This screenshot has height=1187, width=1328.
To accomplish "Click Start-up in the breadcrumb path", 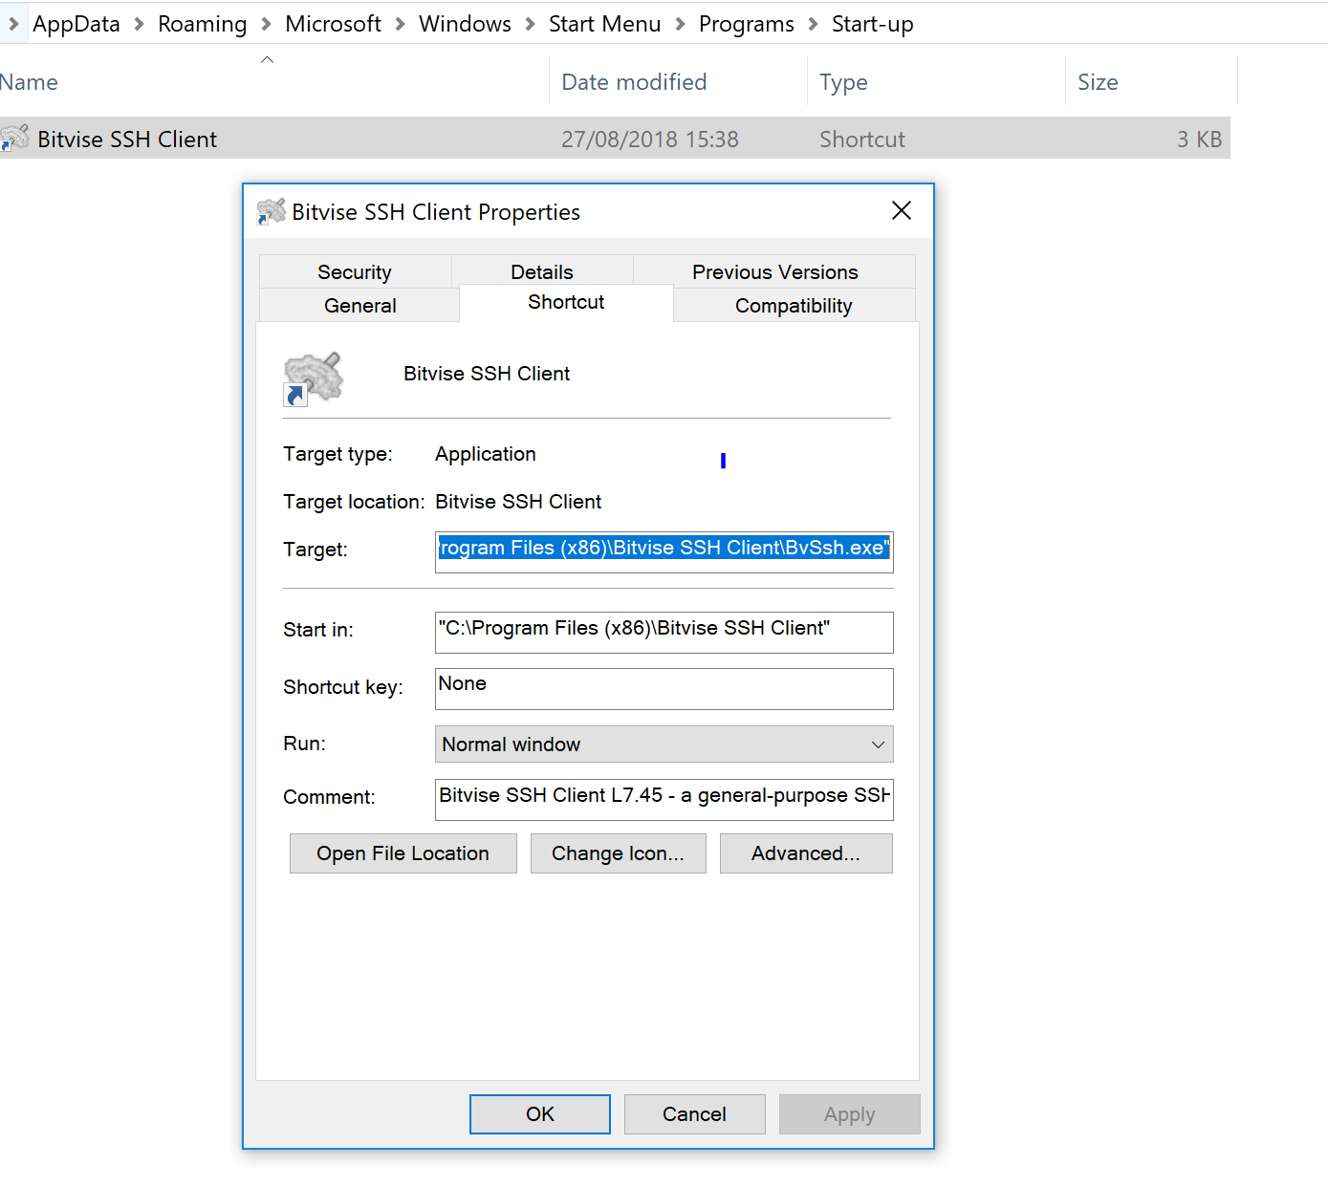I will click(873, 24).
